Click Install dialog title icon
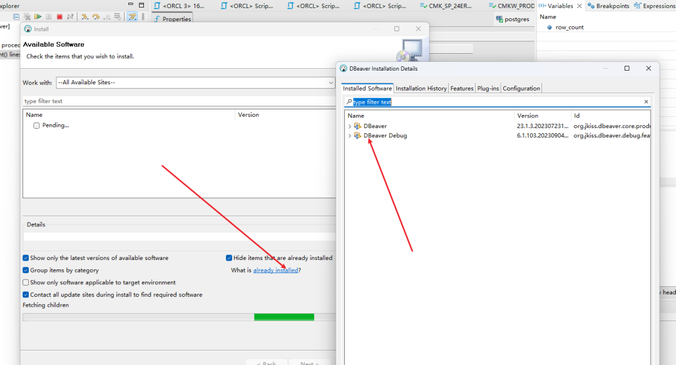This screenshot has width=676, height=365. click(x=28, y=29)
